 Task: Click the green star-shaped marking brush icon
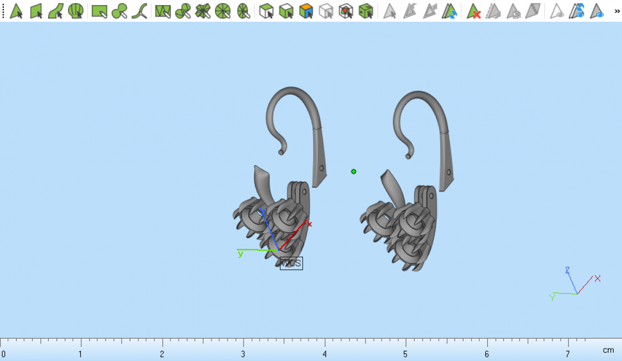203,11
